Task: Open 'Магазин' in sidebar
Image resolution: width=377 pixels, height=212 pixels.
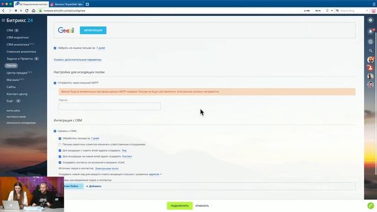Action: point(13,79)
